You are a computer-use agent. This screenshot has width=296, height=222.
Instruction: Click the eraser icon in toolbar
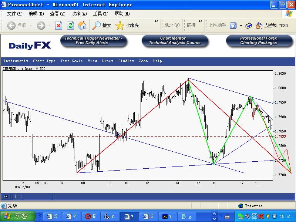point(249,25)
